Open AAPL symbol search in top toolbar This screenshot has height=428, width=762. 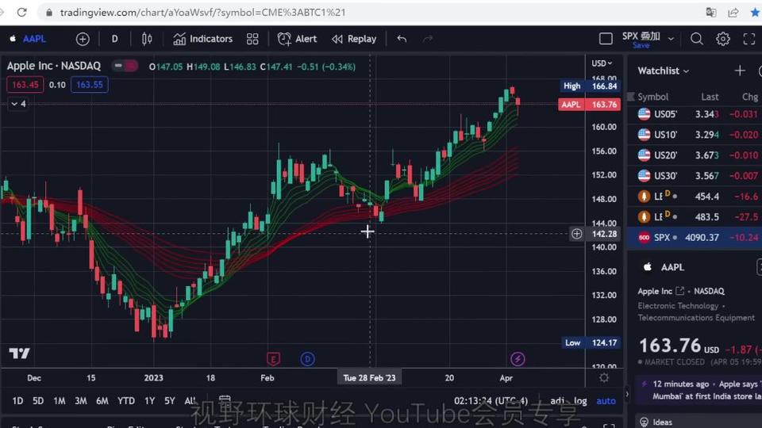29,39
